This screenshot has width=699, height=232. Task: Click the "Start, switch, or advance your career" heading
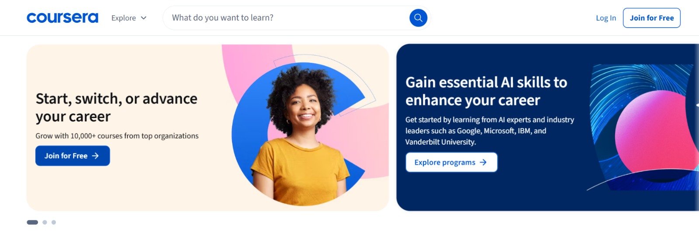116,107
